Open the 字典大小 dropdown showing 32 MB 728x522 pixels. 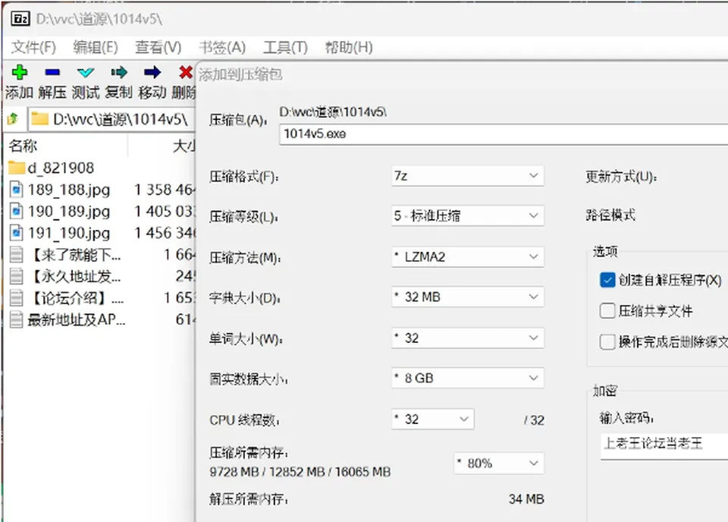coord(468,297)
